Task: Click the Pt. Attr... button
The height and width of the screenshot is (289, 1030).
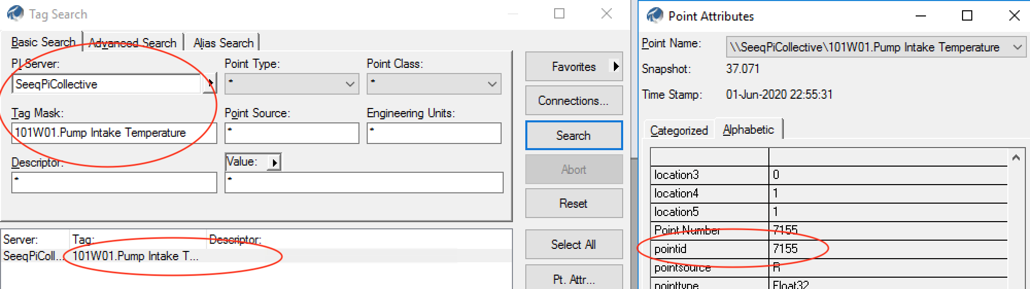Action: point(573,279)
